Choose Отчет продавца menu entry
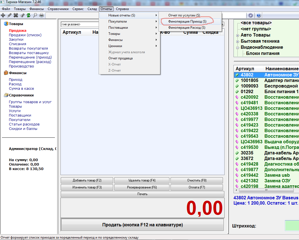Image resolution: width=299 pixels, height=240 pixels. coord(130,58)
